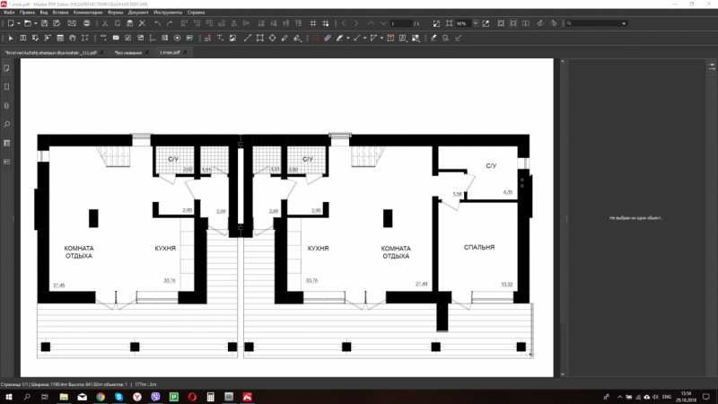Select the Attach file paperclip tool
Image resolution: width=718 pixels, height=404 pixels.
328,38
